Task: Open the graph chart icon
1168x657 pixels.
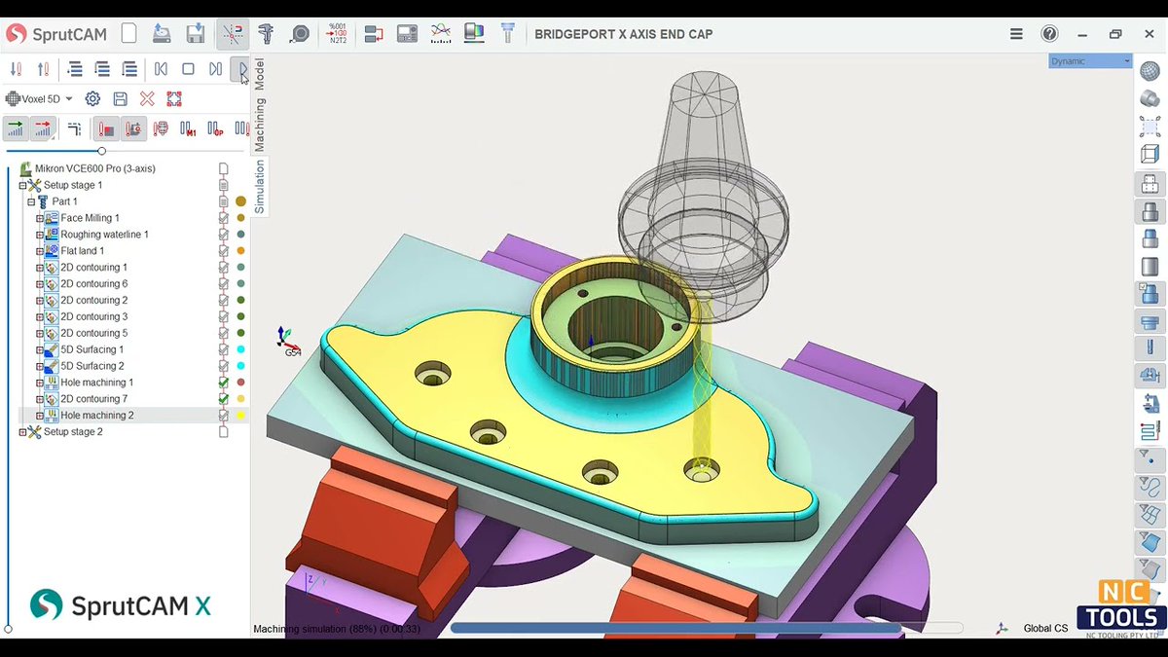Action: (441, 34)
